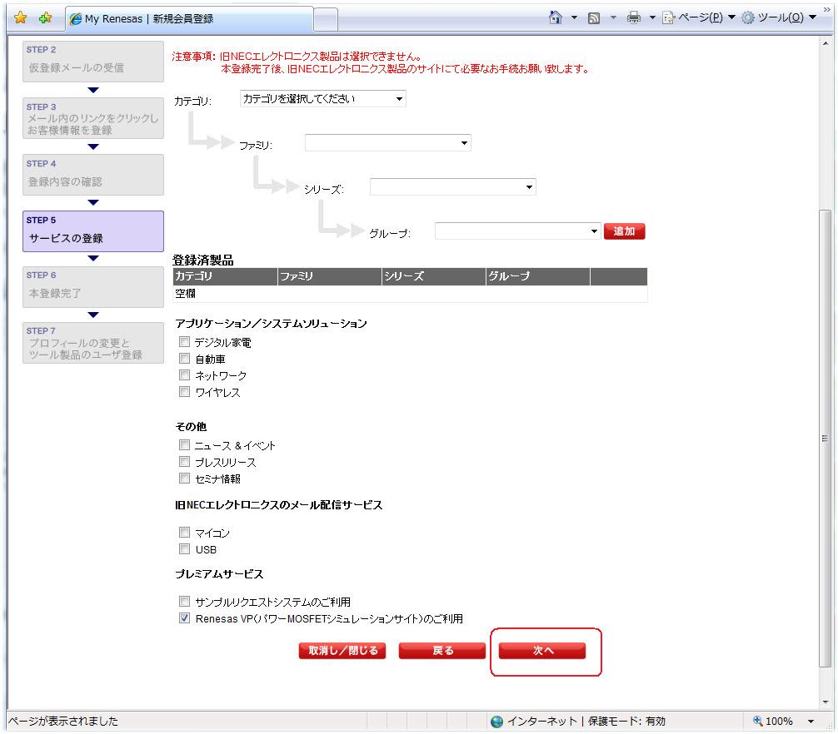Click the red 追加 button
The image size is (838, 734).
pyautogui.click(x=624, y=231)
